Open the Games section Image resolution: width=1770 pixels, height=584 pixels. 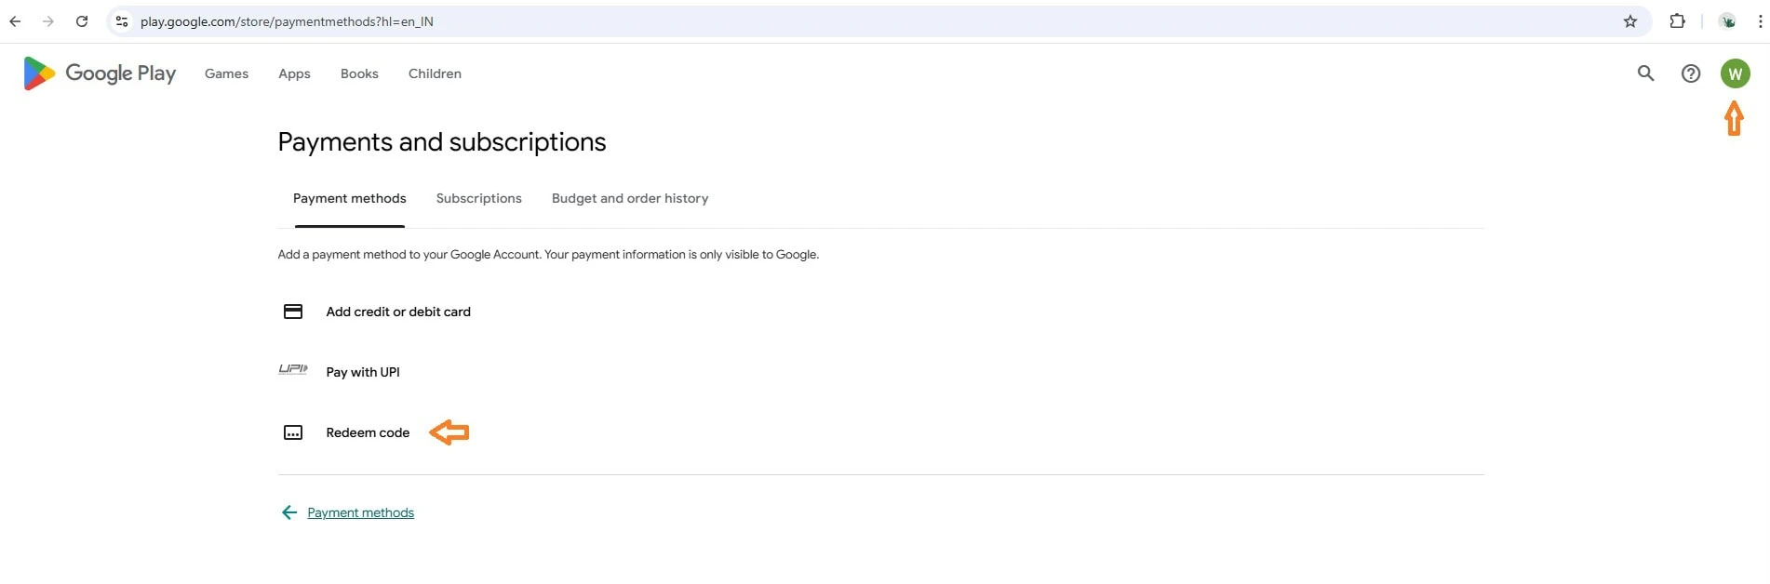(226, 73)
